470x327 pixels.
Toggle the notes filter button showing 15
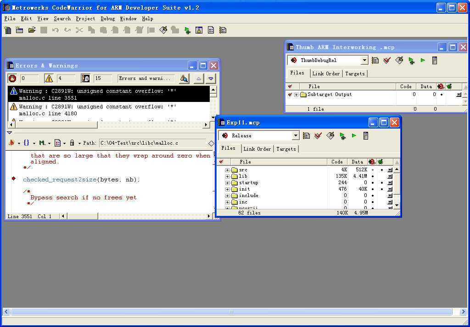[x=85, y=79]
